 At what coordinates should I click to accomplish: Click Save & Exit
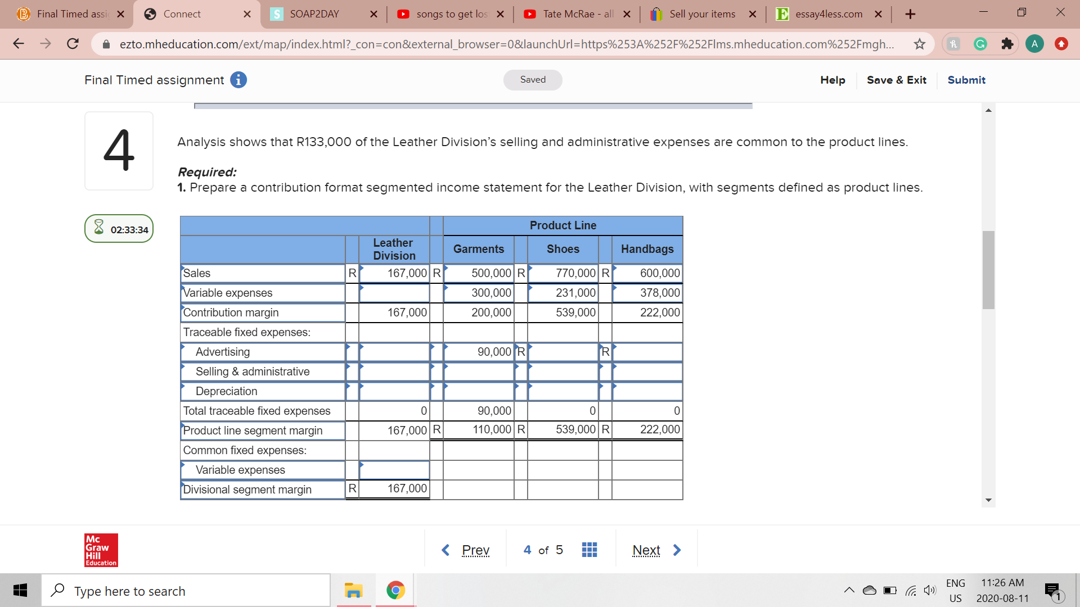[896, 80]
